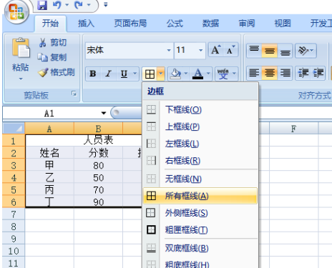This screenshot has width=332, height=268.
Task: Open the borders dropdown arrow
Action: (161, 74)
